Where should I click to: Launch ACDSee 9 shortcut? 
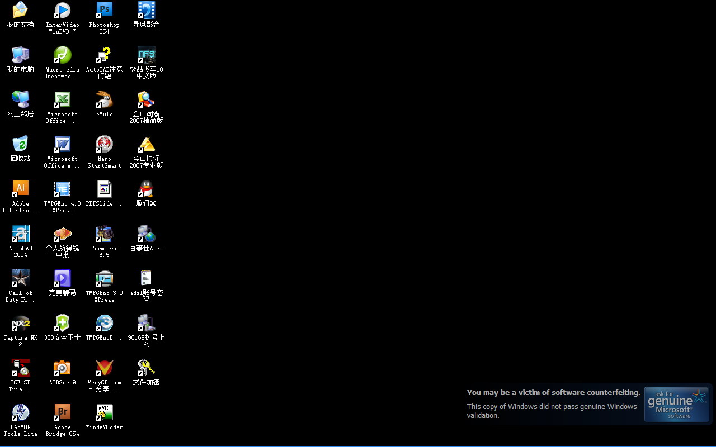62,368
